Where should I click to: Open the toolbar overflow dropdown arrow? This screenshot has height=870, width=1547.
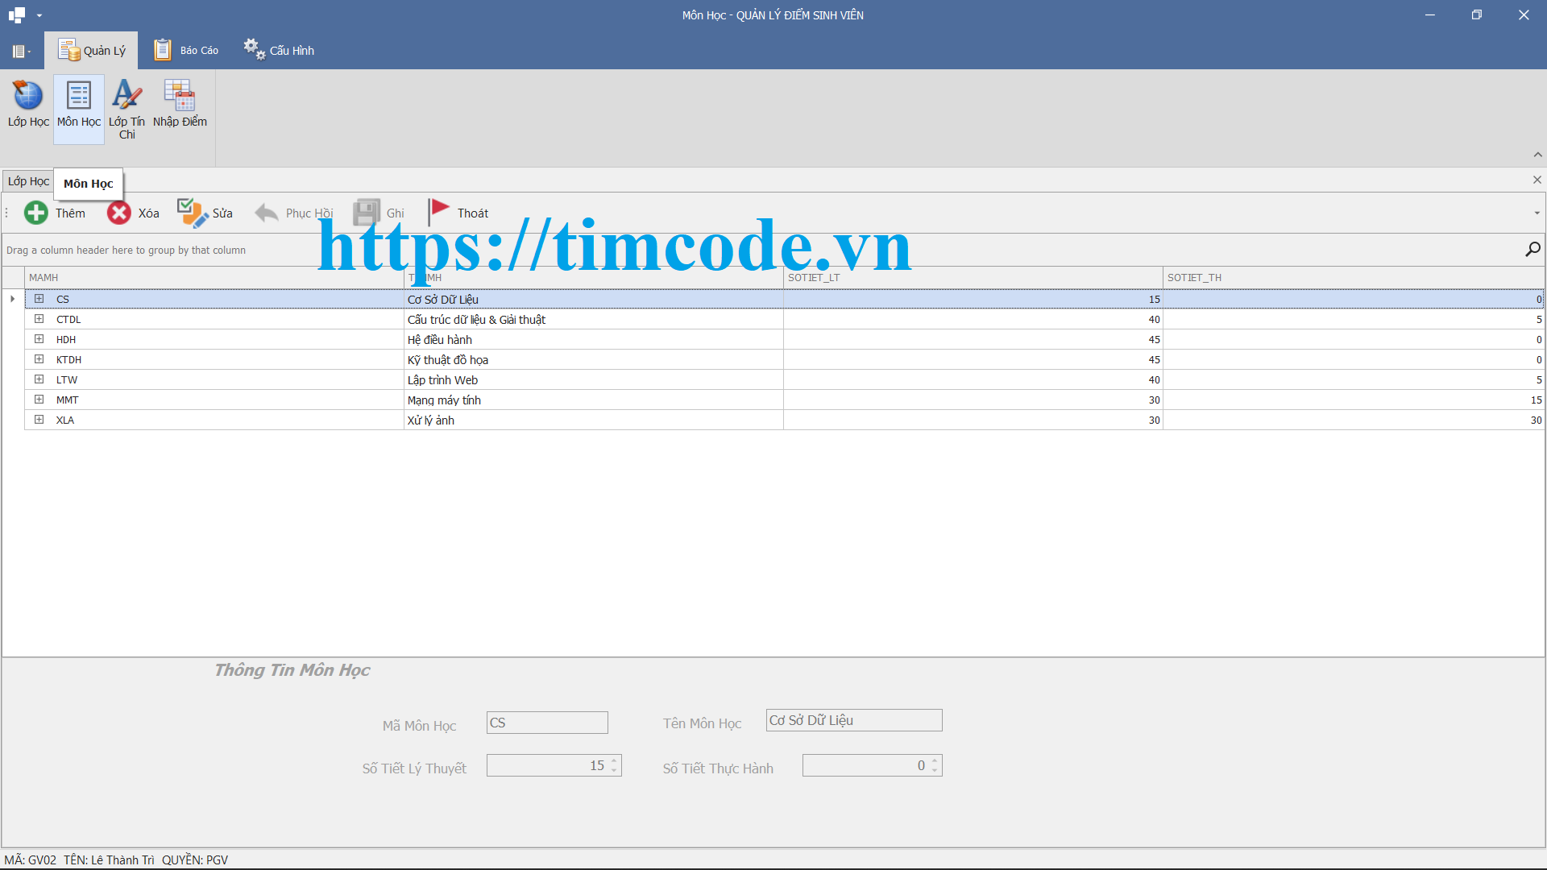1537,213
